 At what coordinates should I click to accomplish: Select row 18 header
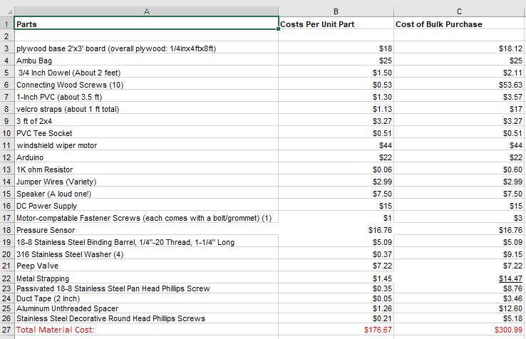tap(6, 230)
